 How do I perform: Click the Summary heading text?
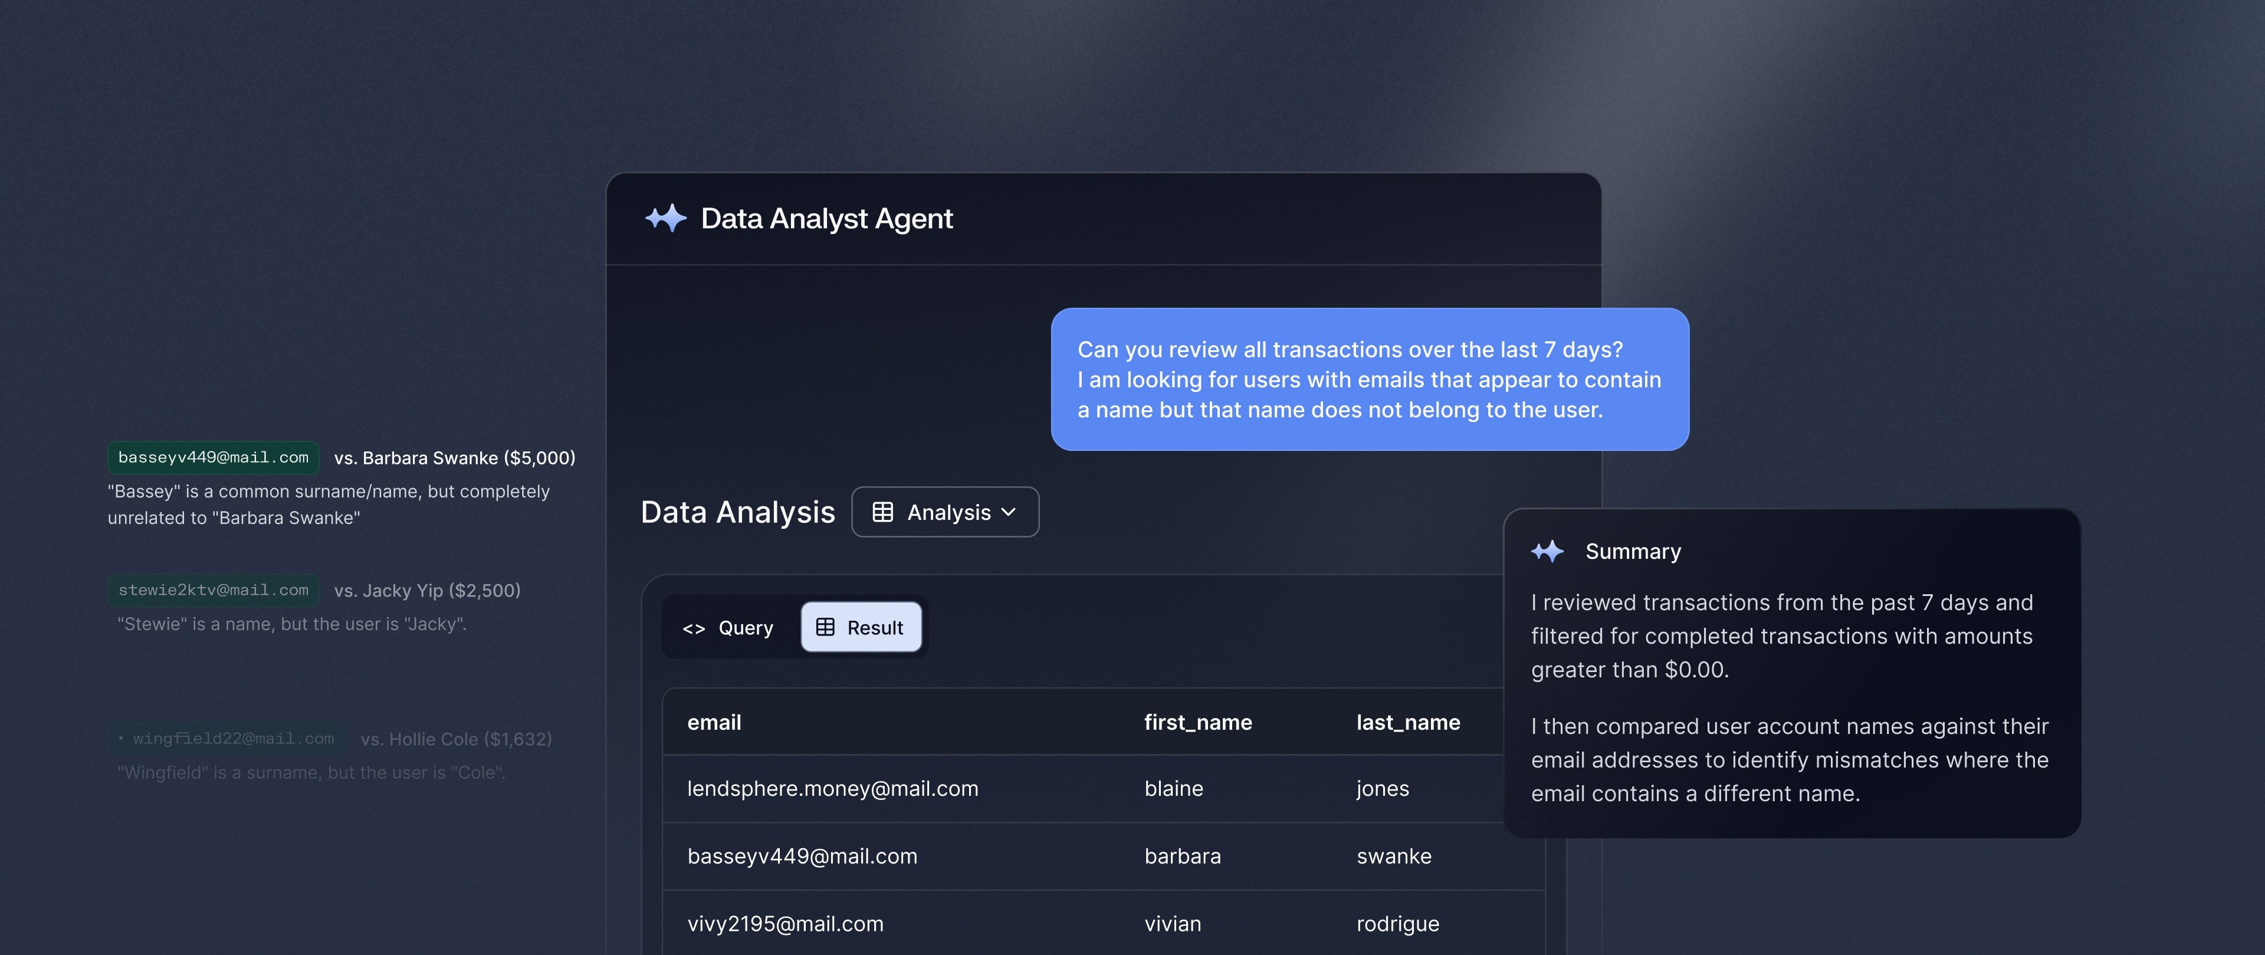pyautogui.click(x=1633, y=552)
